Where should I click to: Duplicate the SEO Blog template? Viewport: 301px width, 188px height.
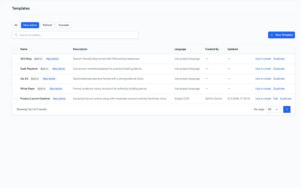click(279, 59)
